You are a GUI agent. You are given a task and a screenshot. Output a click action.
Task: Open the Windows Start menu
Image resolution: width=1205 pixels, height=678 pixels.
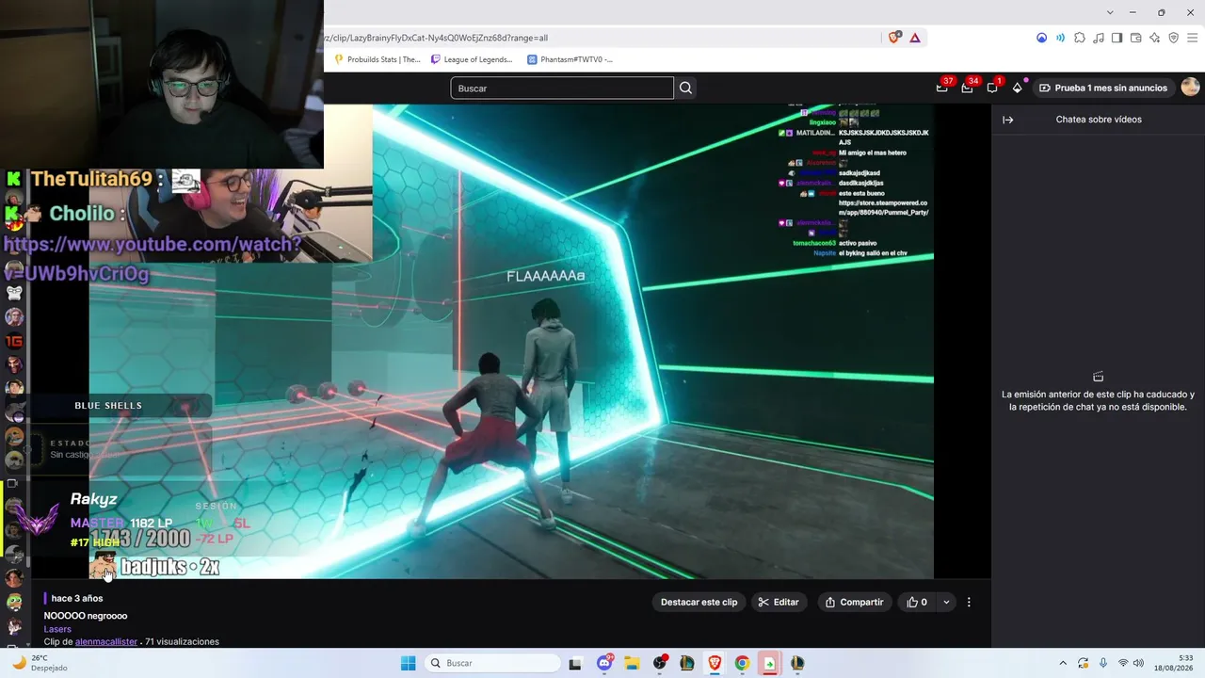[408, 663]
